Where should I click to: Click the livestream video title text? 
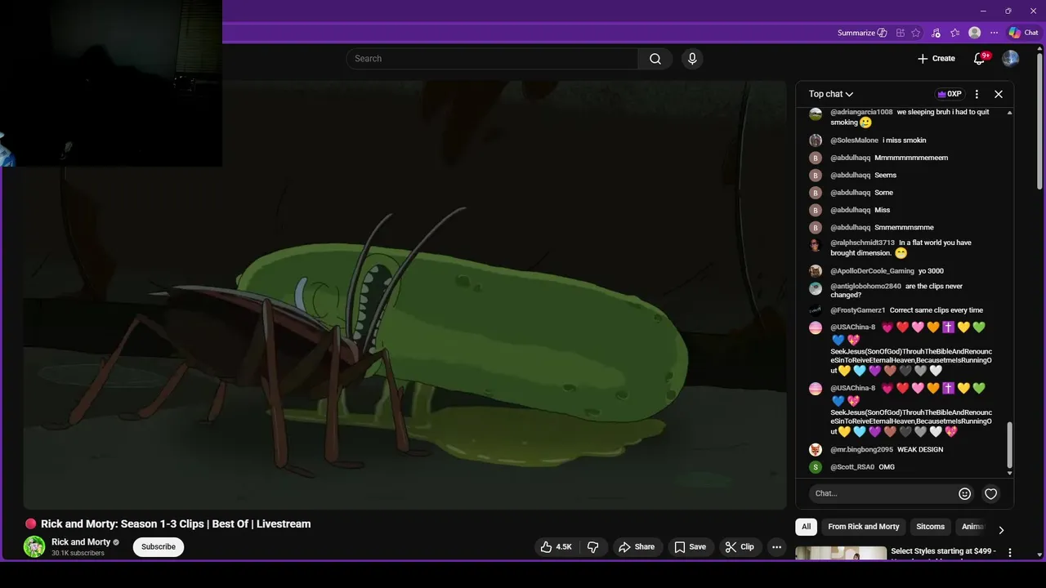pos(176,524)
